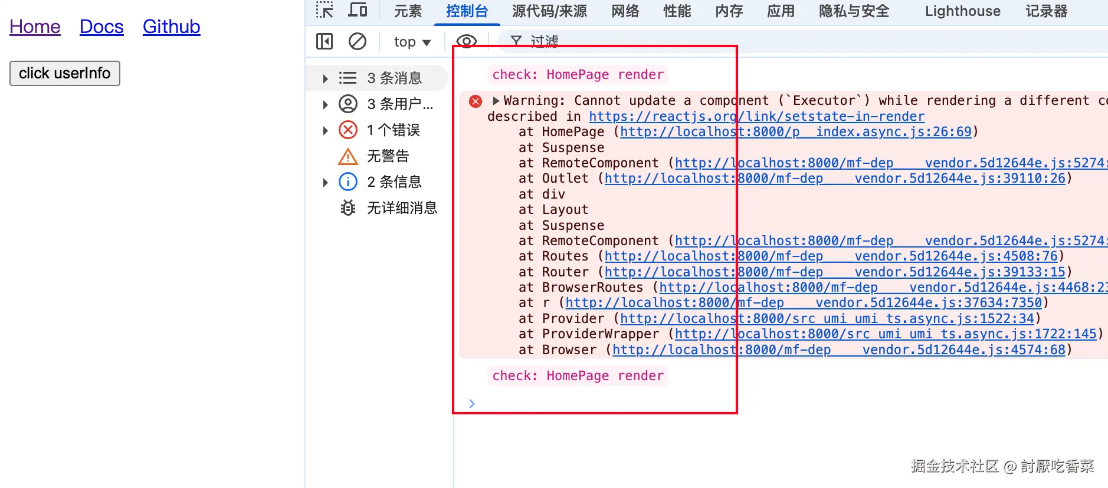This screenshot has width=1108, height=488.
Task: Expand the 3 条消息 group
Action: coord(325,78)
